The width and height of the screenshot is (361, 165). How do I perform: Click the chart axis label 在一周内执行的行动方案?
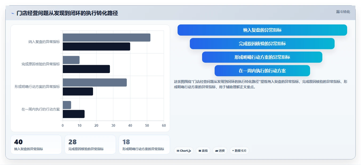click(41, 109)
